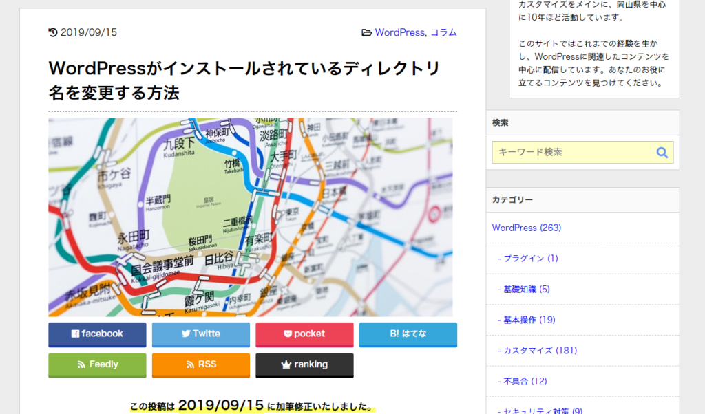The image size is (705, 414).
Task: Click the magnifier search icon
Action: [662, 153]
